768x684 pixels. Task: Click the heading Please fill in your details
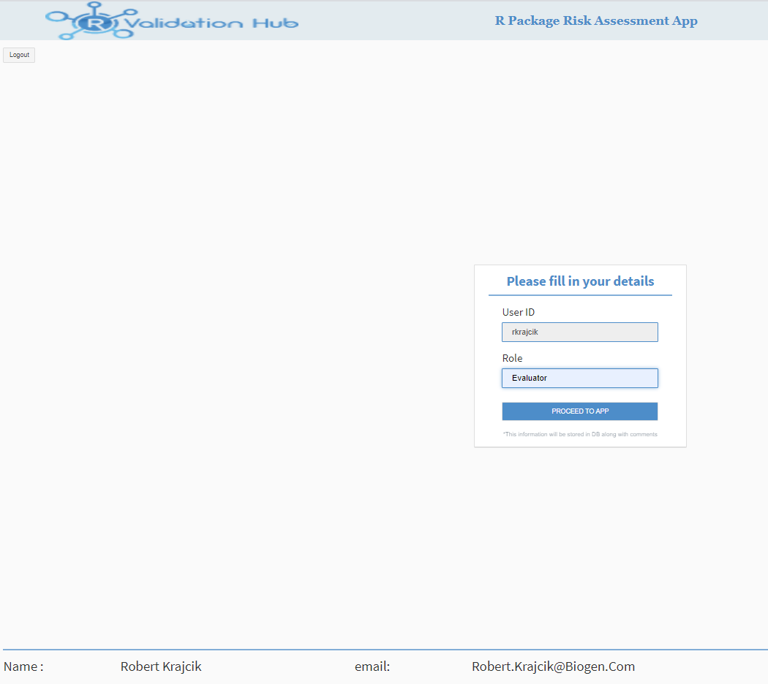point(580,281)
